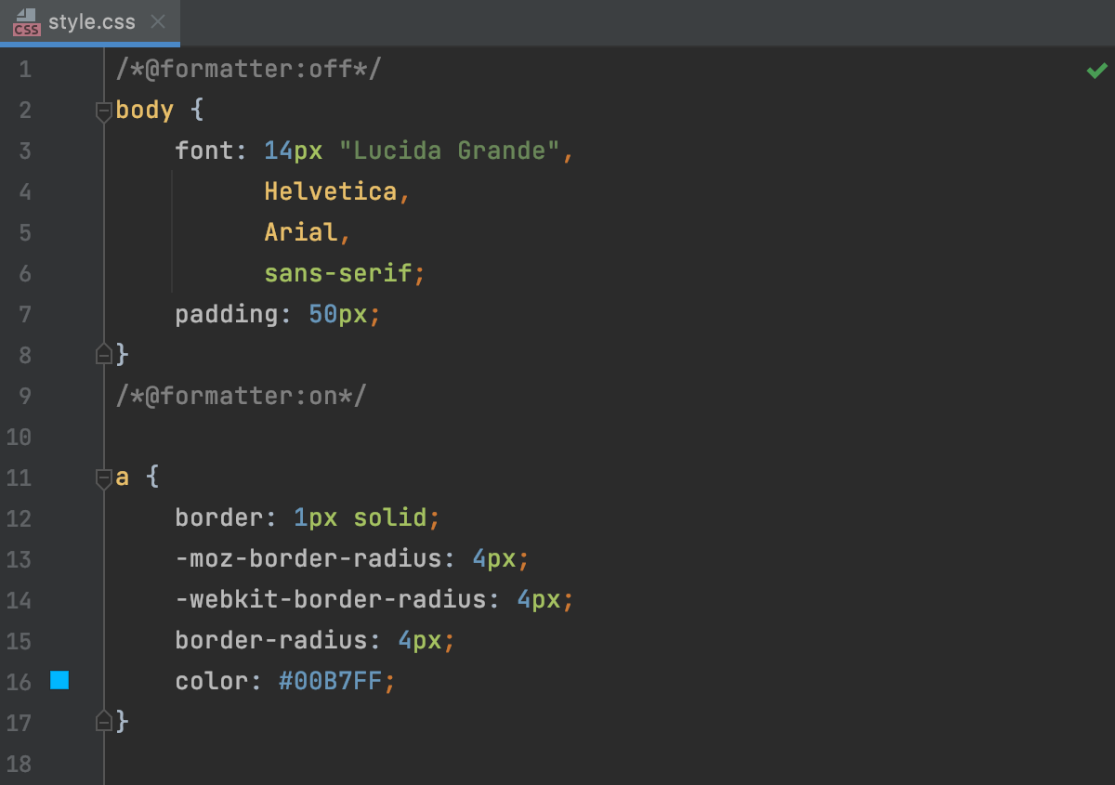Click the green inspections checkmark indicator
Image resolution: width=1115 pixels, height=785 pixels.
pos(1096,70)
